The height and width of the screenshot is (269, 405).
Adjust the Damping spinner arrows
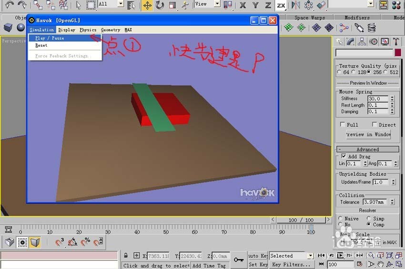pyautogui.click(x=392, y=111)
